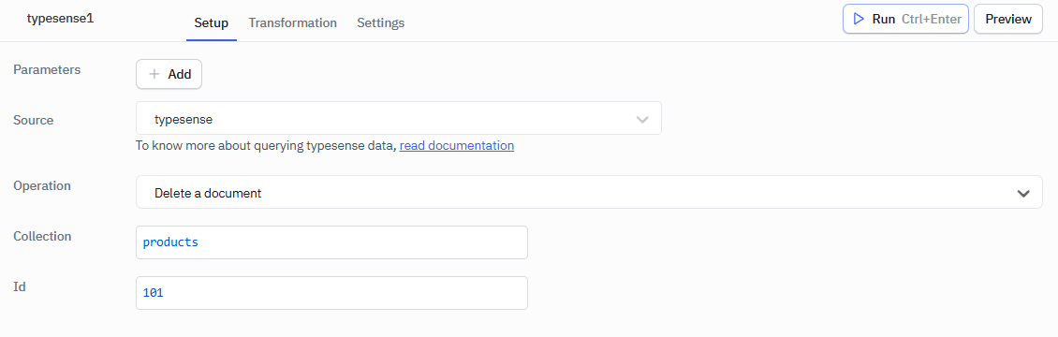Open the read documentation link
The height and width of the screenshot is (337, 1058).
[x=457, y=145]
